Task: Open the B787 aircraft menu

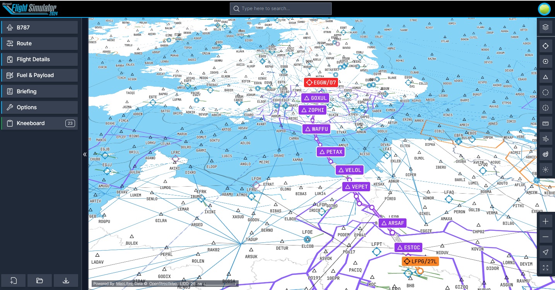Action: click(39, 27)
